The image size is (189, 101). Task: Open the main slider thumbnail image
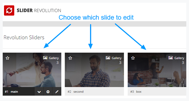click(x=32, y=70)
